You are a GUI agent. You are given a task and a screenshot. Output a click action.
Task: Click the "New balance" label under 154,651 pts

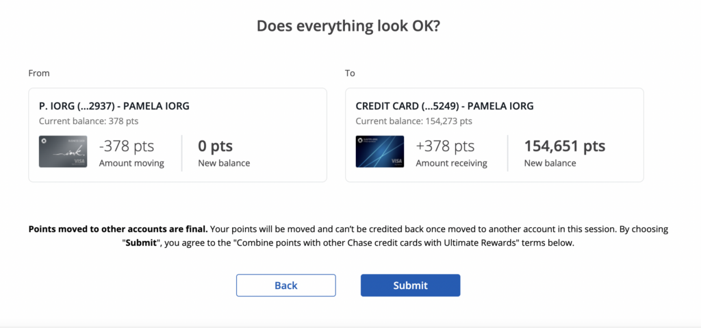pos(550,163)
